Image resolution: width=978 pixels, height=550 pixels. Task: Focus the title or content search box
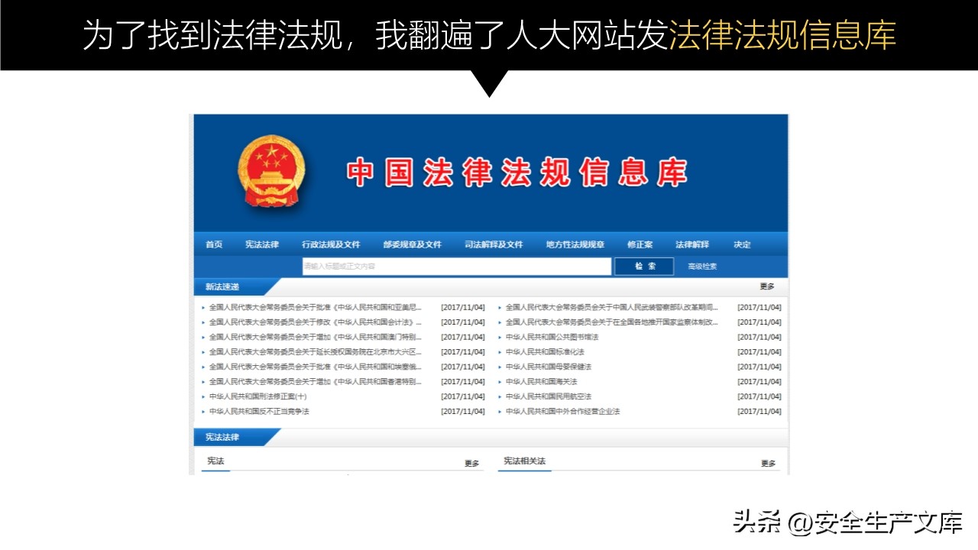click(x=456, y=267)
